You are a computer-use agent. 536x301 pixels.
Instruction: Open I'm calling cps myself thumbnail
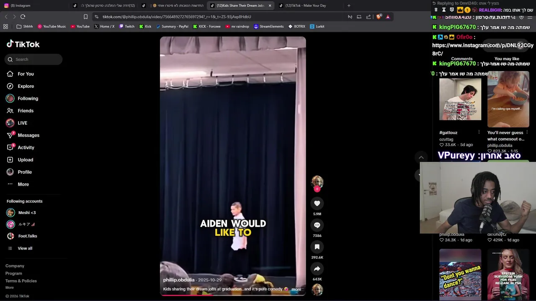pyautogui.click(x=508, y=99)
